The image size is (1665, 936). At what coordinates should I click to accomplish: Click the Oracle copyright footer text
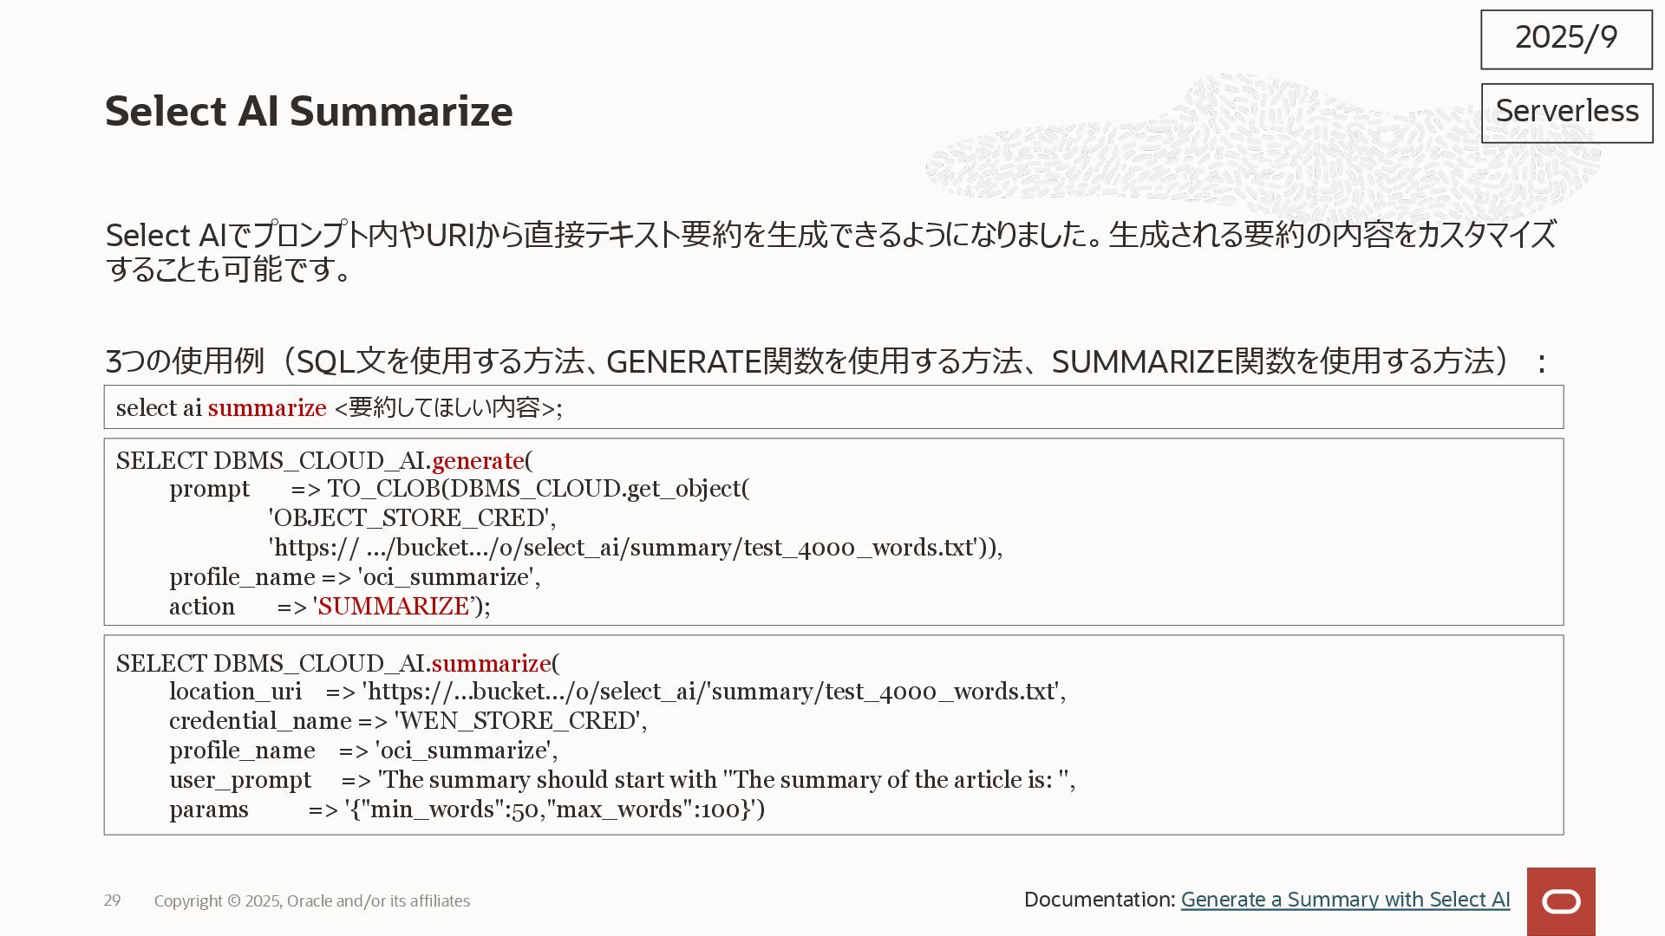click(x=312, y=900)
